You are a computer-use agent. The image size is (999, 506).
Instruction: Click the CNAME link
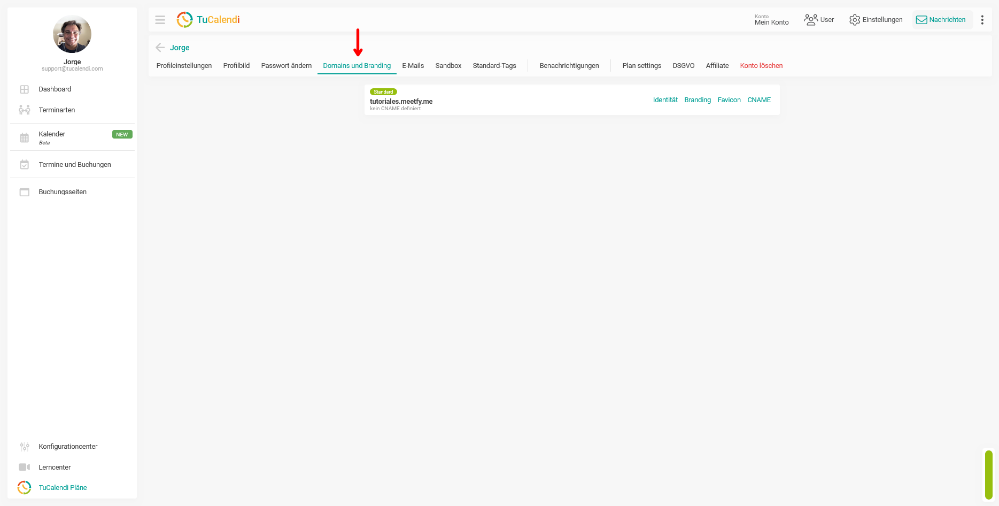[759, 100]
